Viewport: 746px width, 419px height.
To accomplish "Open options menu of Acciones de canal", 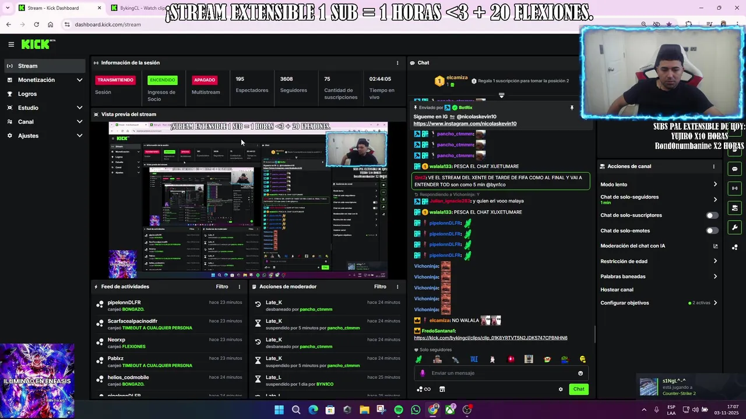I will coord(713,166).
